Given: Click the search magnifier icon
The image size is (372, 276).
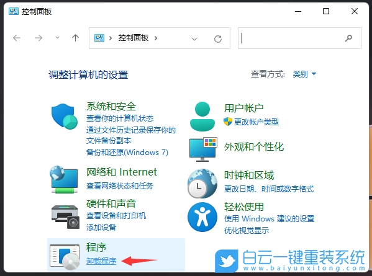Looking at the screenshot, I should (x=348, y=38).
